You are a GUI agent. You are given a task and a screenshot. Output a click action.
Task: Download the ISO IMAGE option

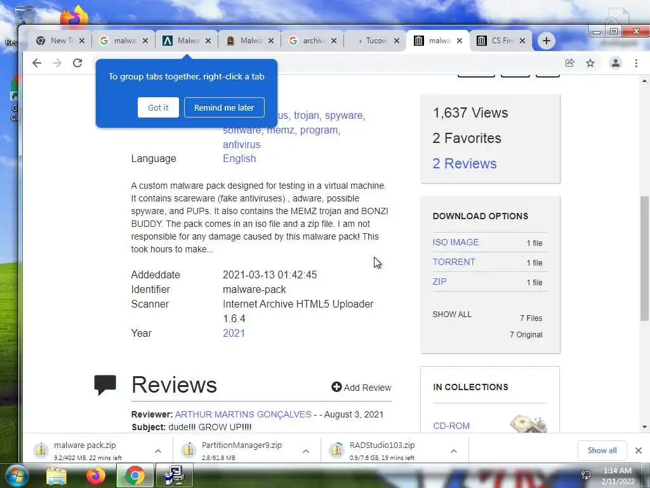[x=456, y=242]
